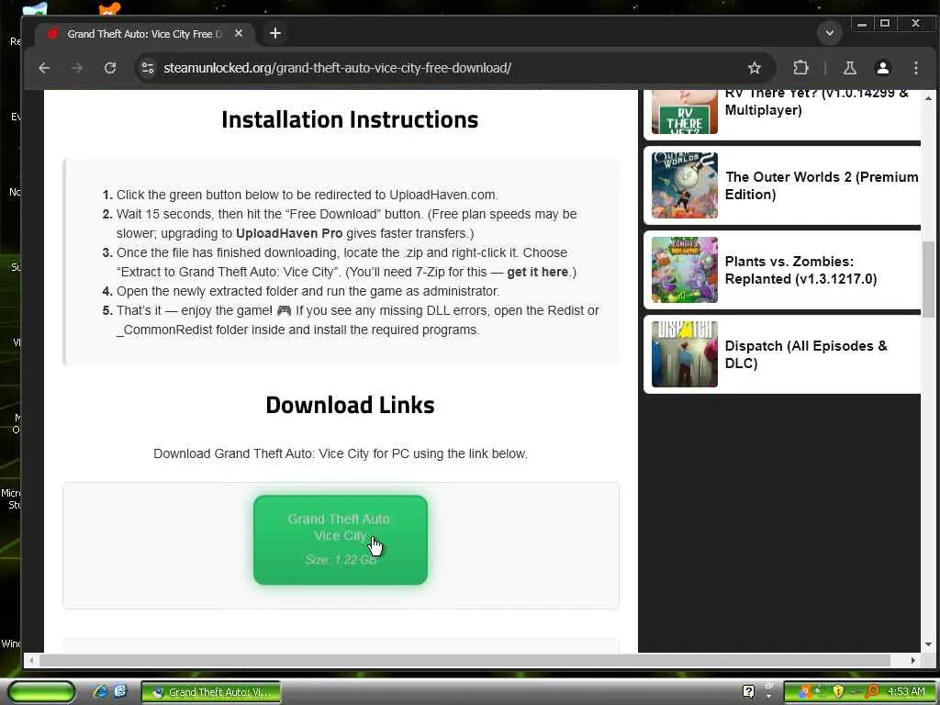Click the help question mark tray icon
This screenshot has height=705, width=940.
pos(748,692)
